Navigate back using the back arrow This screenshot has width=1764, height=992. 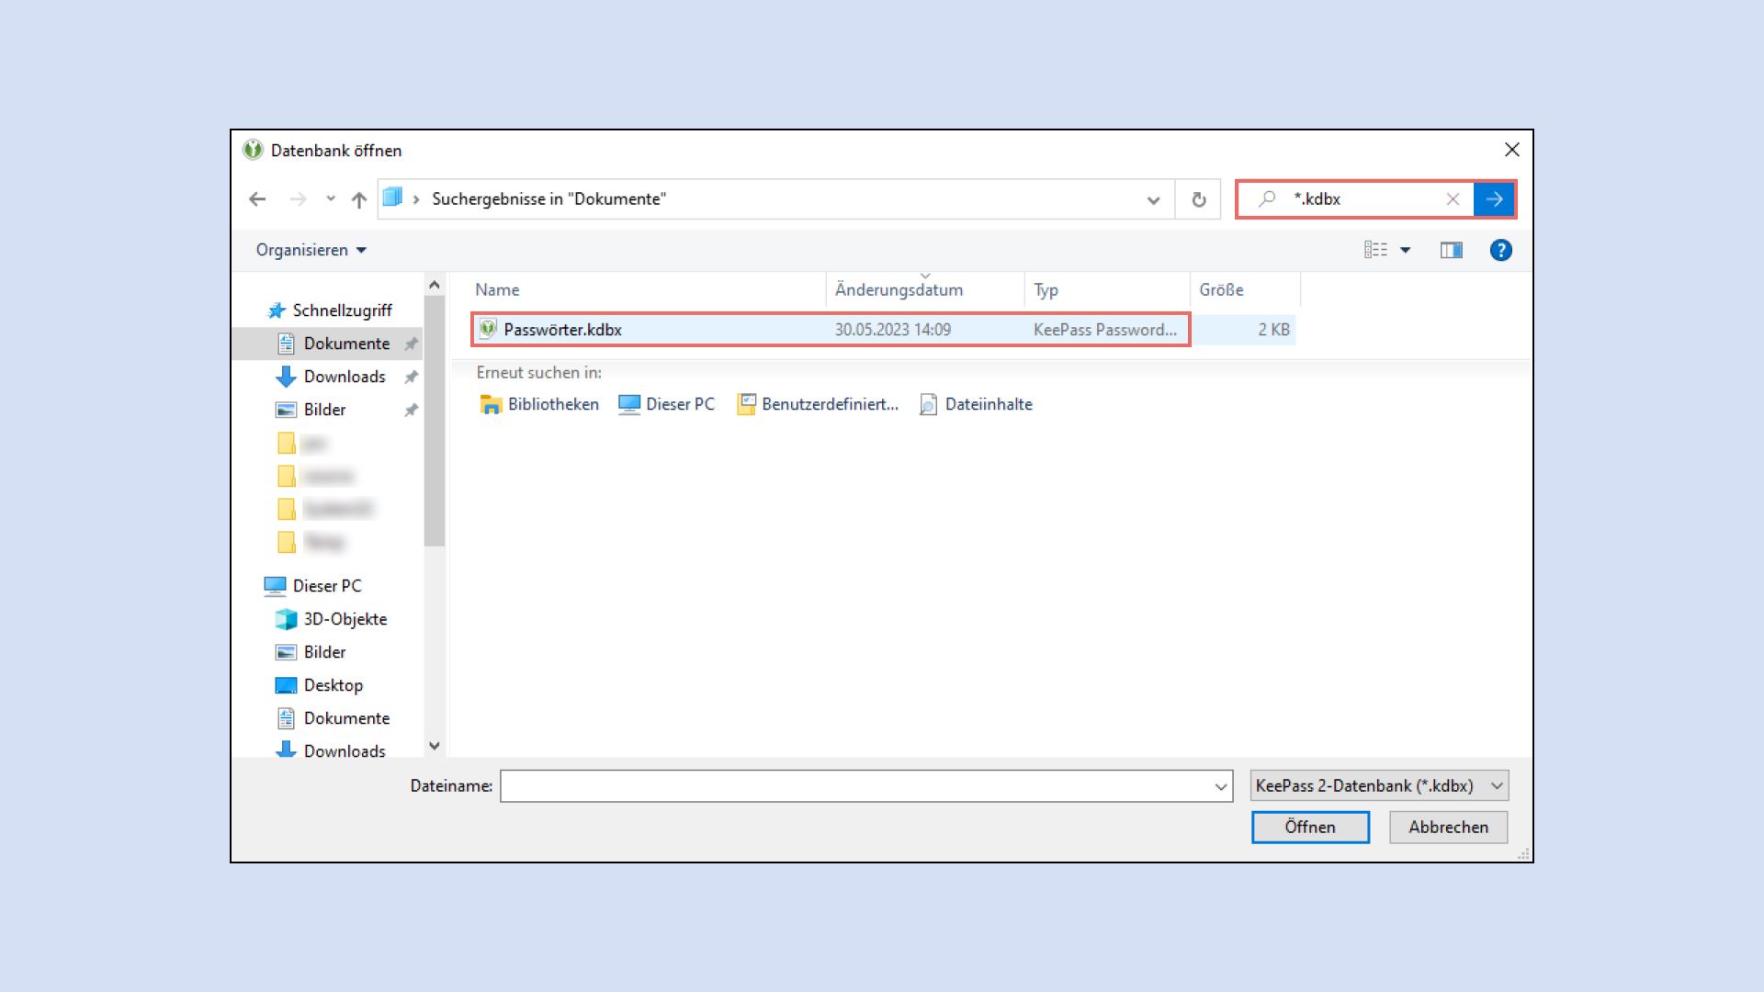tap(257, 198)
